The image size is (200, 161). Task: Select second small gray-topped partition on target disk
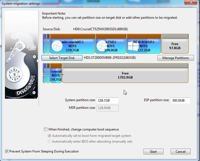(48, 73)
